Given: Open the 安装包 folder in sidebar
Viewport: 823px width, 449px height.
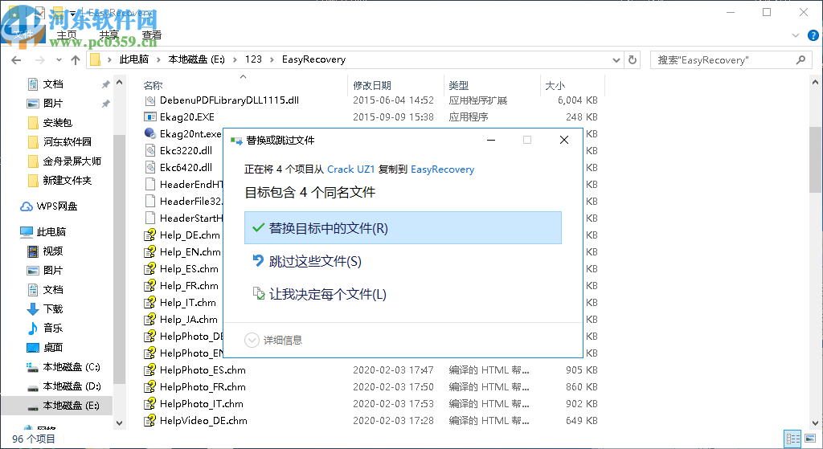Looking at the screenshot, I should [x=57, y=123].
